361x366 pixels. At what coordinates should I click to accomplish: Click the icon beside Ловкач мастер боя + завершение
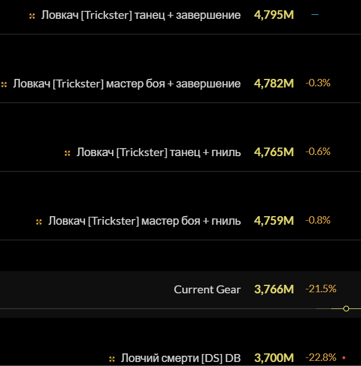[x=4, y=84]
